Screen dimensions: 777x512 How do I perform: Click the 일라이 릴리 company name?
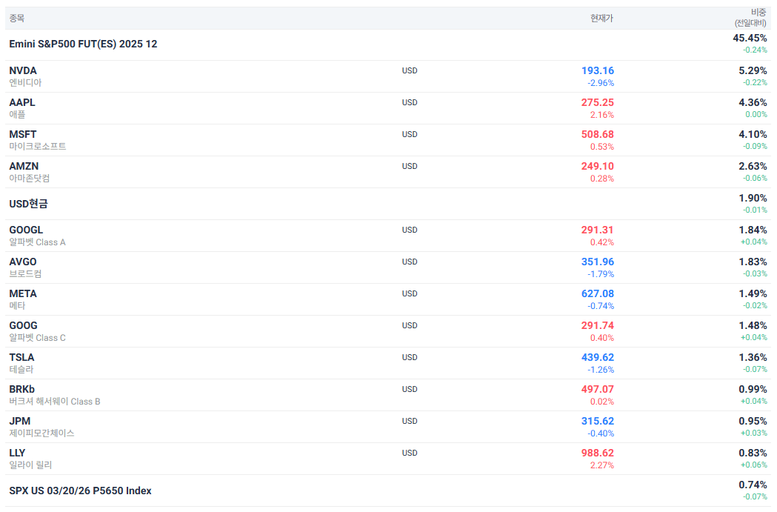(x=30, y=465)
